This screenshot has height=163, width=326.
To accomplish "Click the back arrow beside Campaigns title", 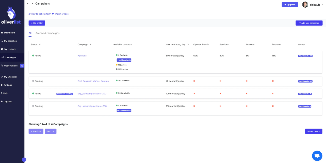I will pos(28,4).
